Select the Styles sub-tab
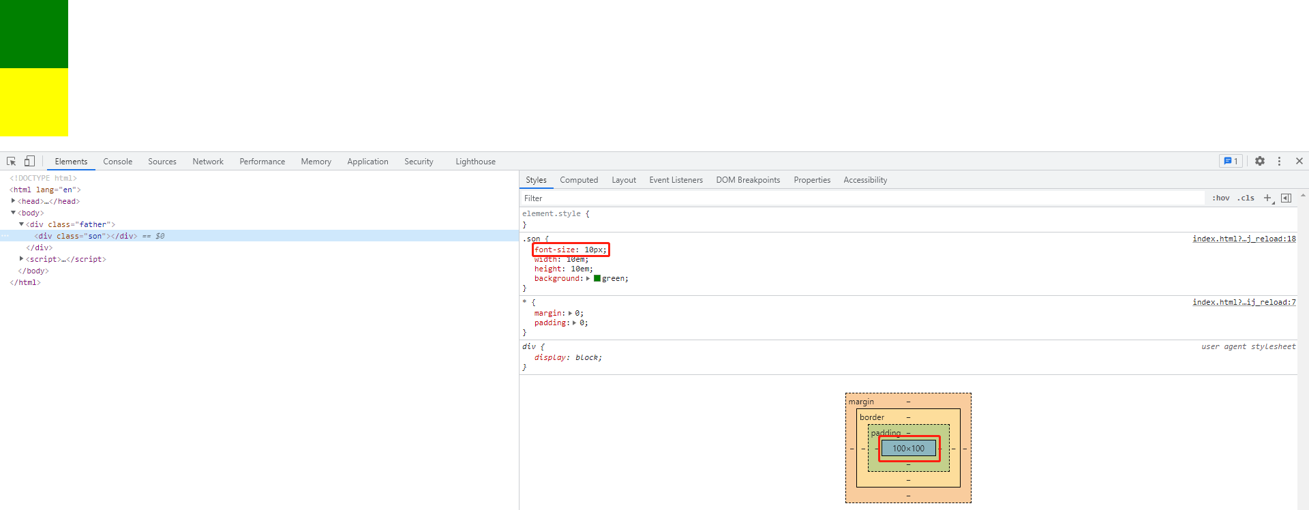The height and width of the screenshot is (510, 1309). [536, 180]
